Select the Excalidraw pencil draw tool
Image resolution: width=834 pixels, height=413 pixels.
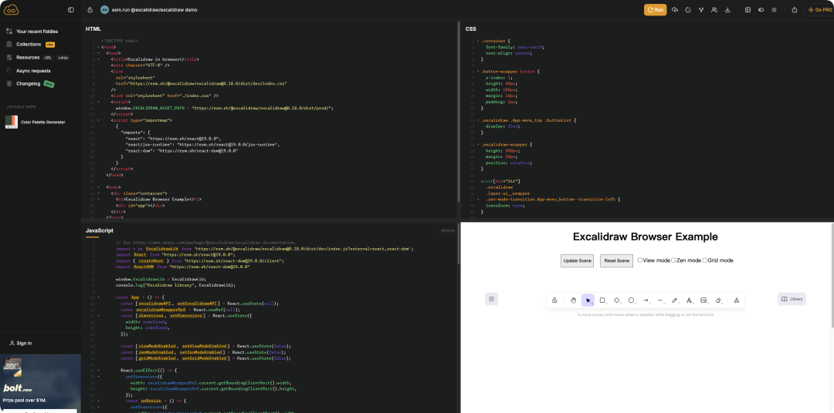pyautogui.click(x=674, y=301)
